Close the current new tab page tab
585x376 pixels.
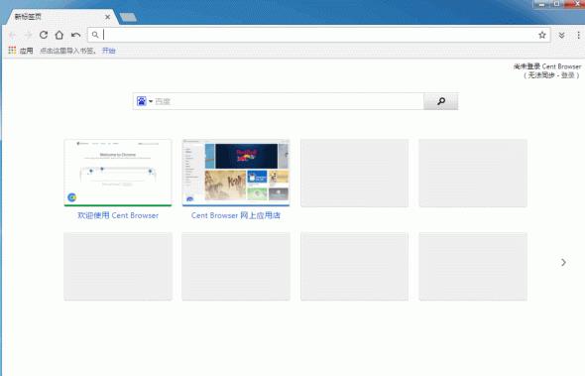point(107,17)
